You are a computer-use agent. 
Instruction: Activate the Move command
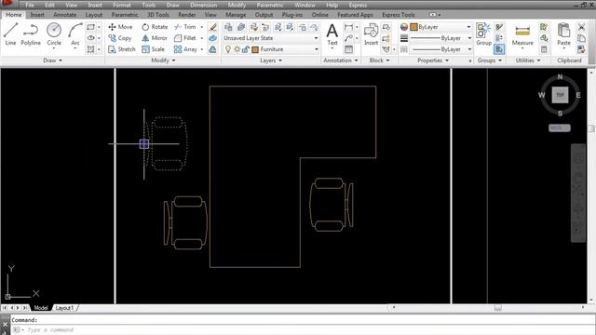pos(120,27)
